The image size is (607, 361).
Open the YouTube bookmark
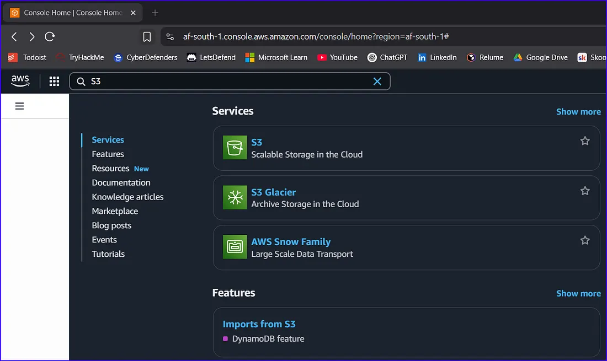tap(337, 57)
